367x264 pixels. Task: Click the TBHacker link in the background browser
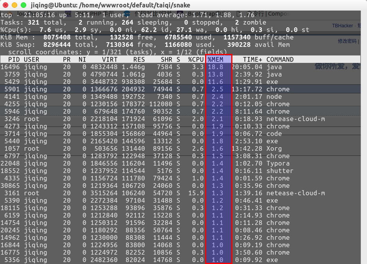click(342, 26)
